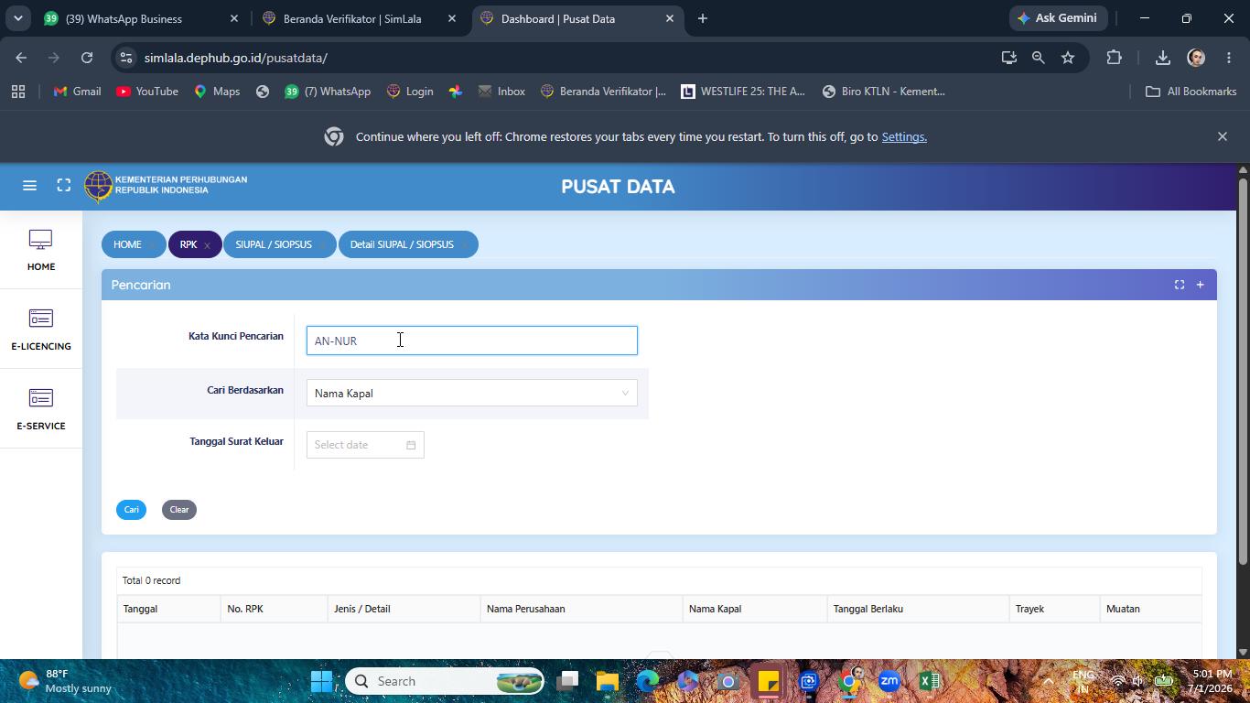1250x703 pixels.
Task: Click Trayek column header
Action: click(x=1054, y=609)
